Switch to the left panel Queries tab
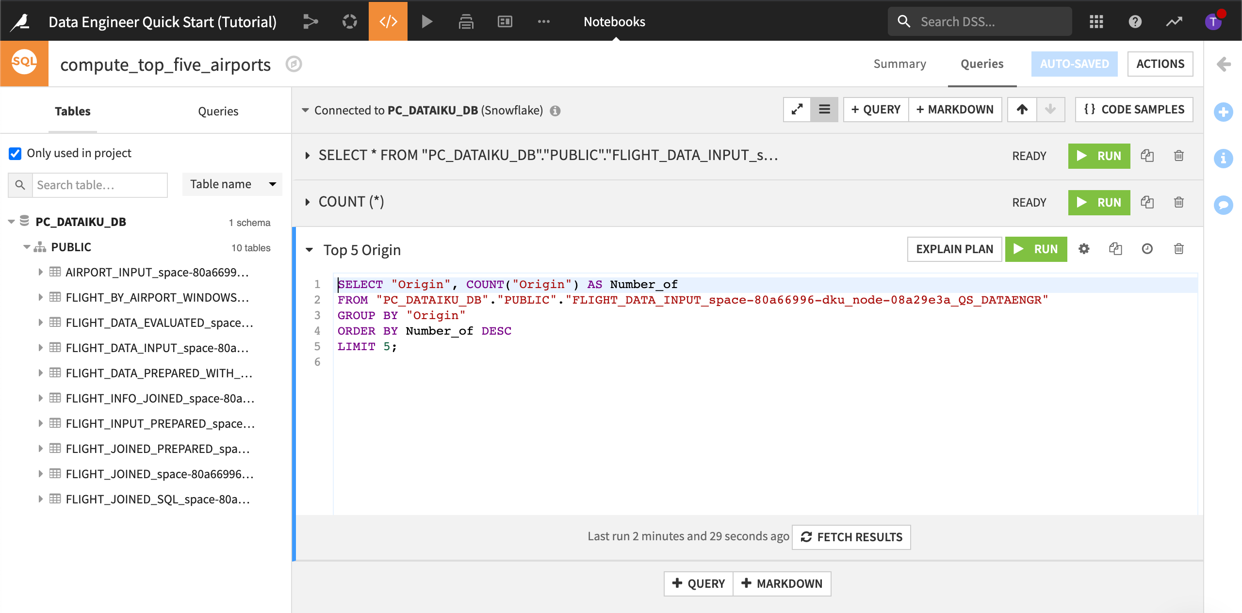1242x613 pixels. 218,111
